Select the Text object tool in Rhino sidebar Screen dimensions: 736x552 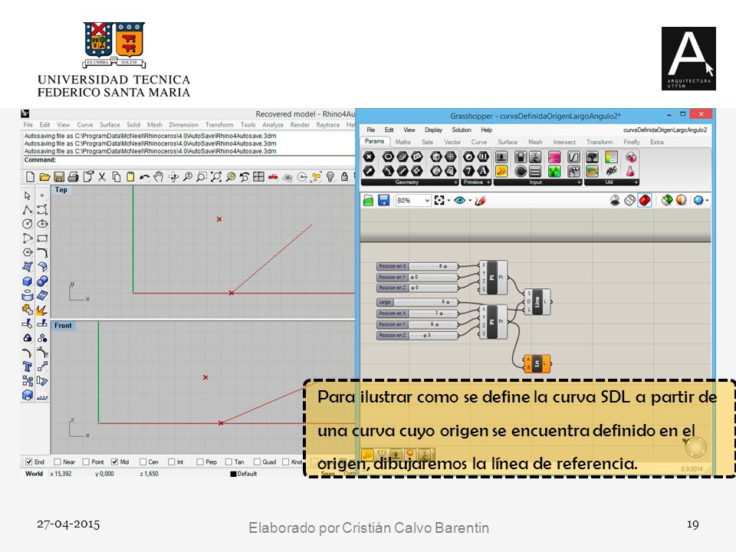28,366
